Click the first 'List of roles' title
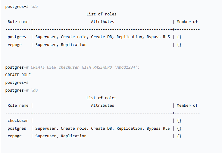Image resolution: width=222 pixels, height=153 pixels. click(x=101, y=14)
